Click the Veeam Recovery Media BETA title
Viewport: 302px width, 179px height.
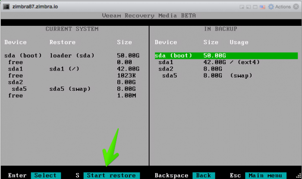149,15
